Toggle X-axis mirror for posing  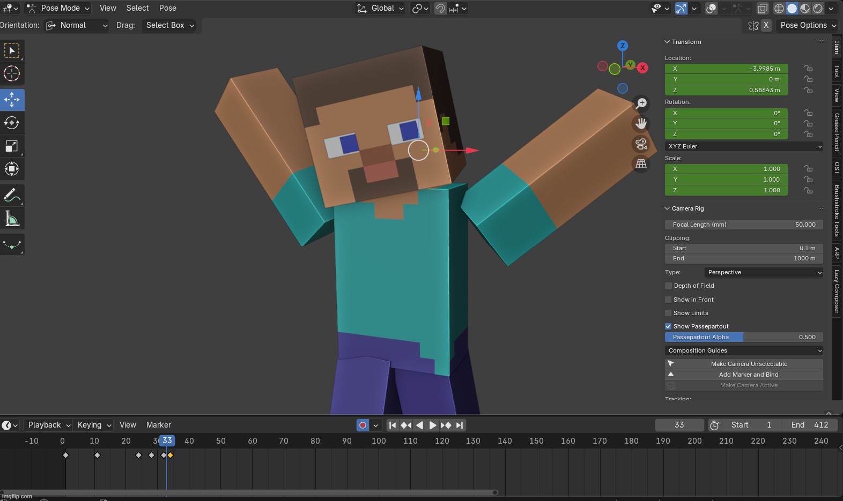tap(766, 25)
